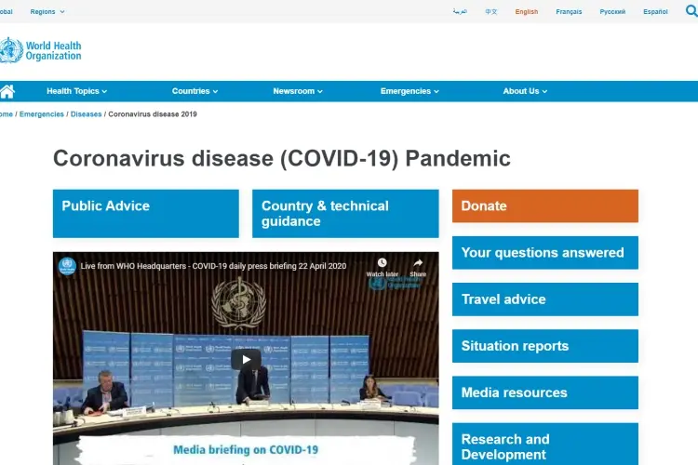The width and height of the screenshot is (698, 465).
Task: Go to the home icon in navigation bar
Action: click(x=7, y=91)
